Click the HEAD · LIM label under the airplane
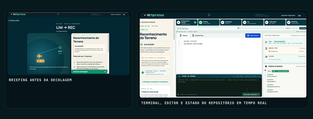This screenshot has width=313, height=119. [x=40, y=61]
